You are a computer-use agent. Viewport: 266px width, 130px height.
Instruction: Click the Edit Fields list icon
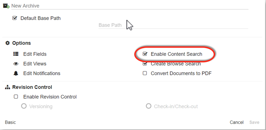pos(16,54)
